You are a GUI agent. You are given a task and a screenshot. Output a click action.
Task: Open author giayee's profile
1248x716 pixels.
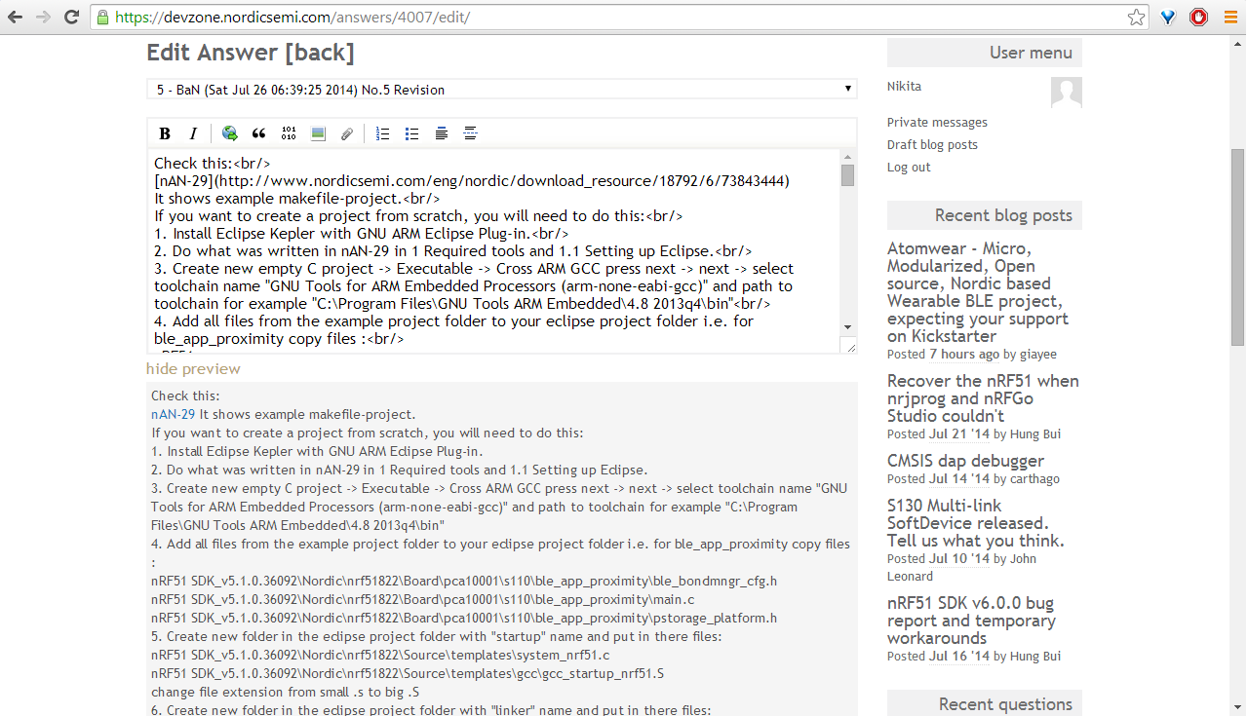coord(1037,355)
